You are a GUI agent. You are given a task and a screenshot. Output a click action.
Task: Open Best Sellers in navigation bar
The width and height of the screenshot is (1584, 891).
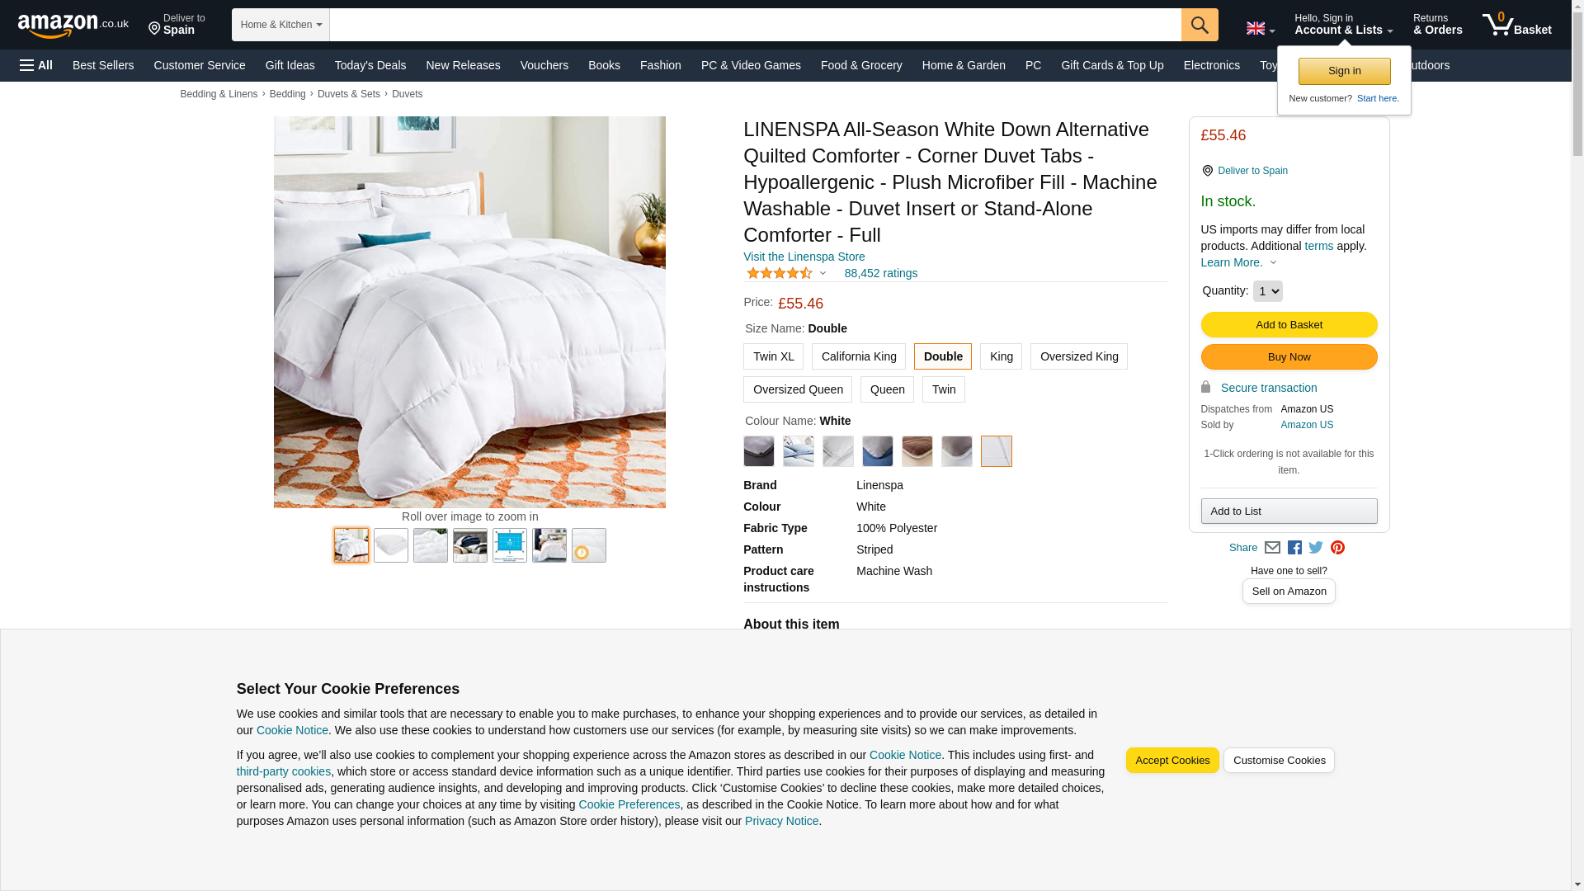point(103,65)
